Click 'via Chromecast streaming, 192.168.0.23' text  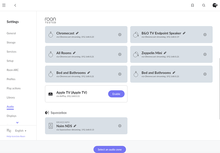point(75,37)
